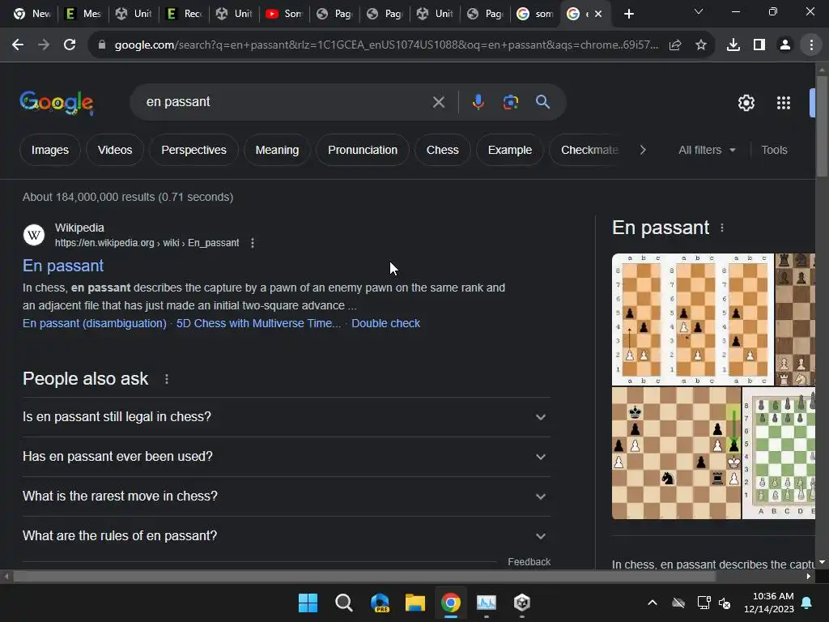Open 'En passant (disambiguation)' link

point(94,323)
